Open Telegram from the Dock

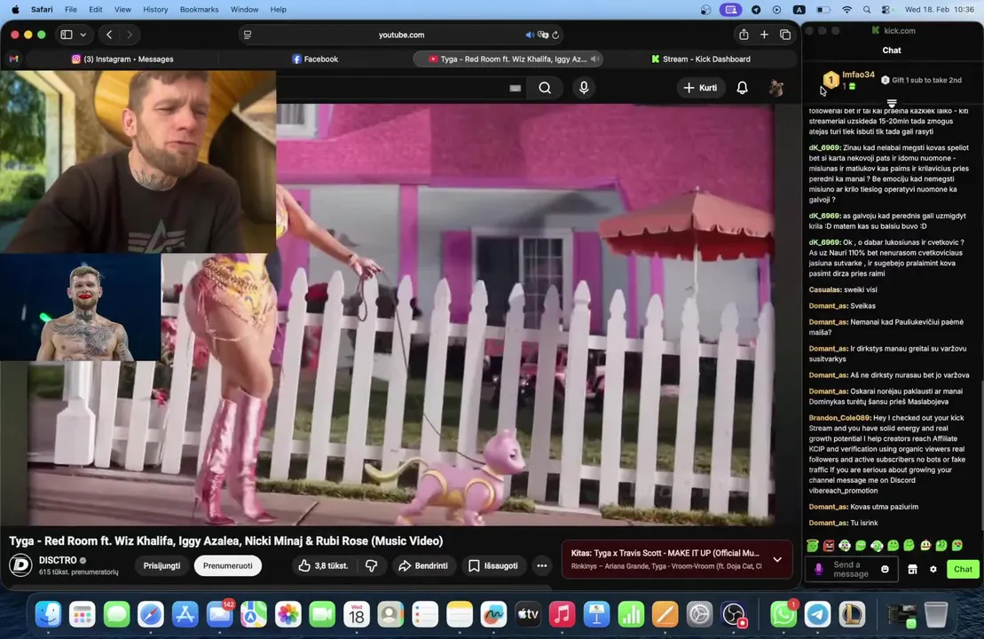tap(817, 614)
